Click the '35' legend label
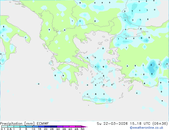Image resolution: width=169 pixels, height=130 pixels. 64,129
